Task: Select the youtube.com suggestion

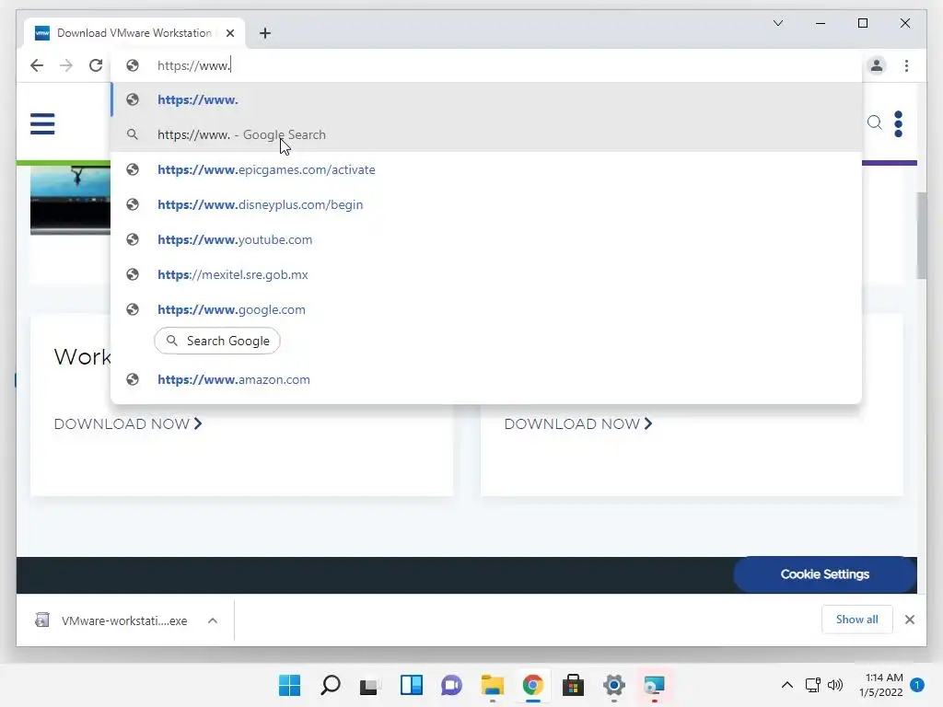Action: [486, 239]
